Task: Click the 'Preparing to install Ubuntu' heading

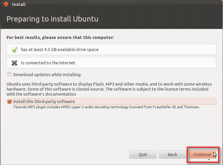Action: (52, 19)
